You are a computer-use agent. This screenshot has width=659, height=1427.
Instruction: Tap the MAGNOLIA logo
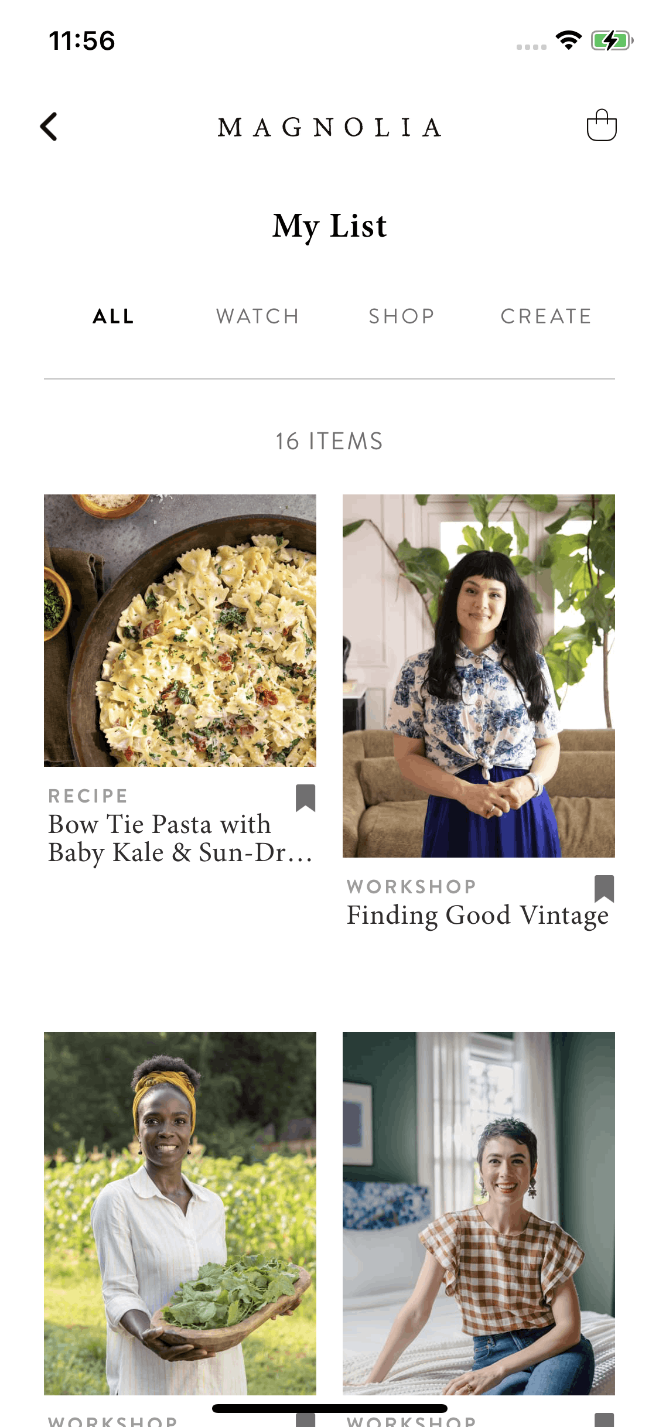click(330, 127)
